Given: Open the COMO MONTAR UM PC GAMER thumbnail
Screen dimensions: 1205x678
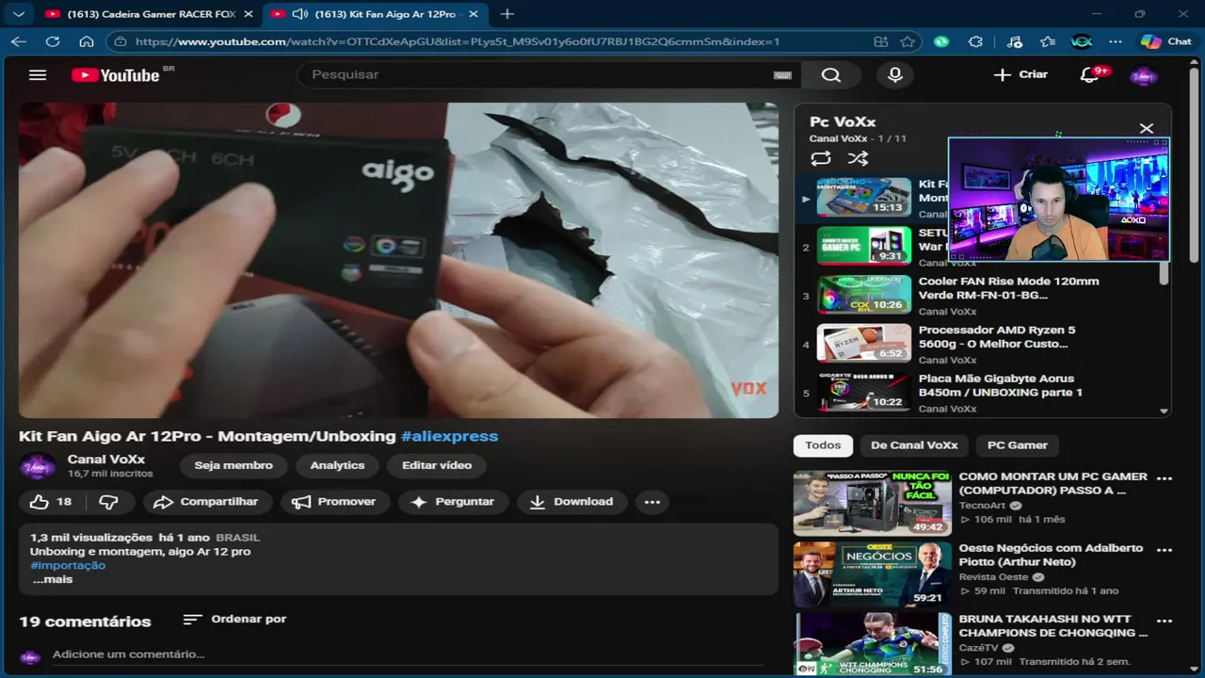Looking at the screenshot, I should [x=873, y=503].
